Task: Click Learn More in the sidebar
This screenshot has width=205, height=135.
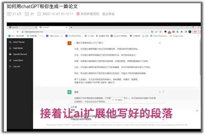Action: point(16,60)
